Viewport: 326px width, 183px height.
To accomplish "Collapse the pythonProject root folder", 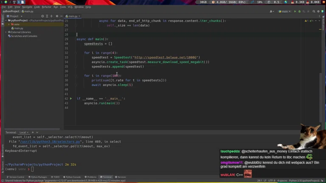I will pyautogui.click(x=6, y=20).
